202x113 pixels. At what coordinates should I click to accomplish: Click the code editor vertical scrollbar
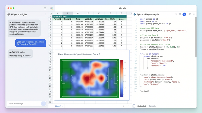[196, 37]
